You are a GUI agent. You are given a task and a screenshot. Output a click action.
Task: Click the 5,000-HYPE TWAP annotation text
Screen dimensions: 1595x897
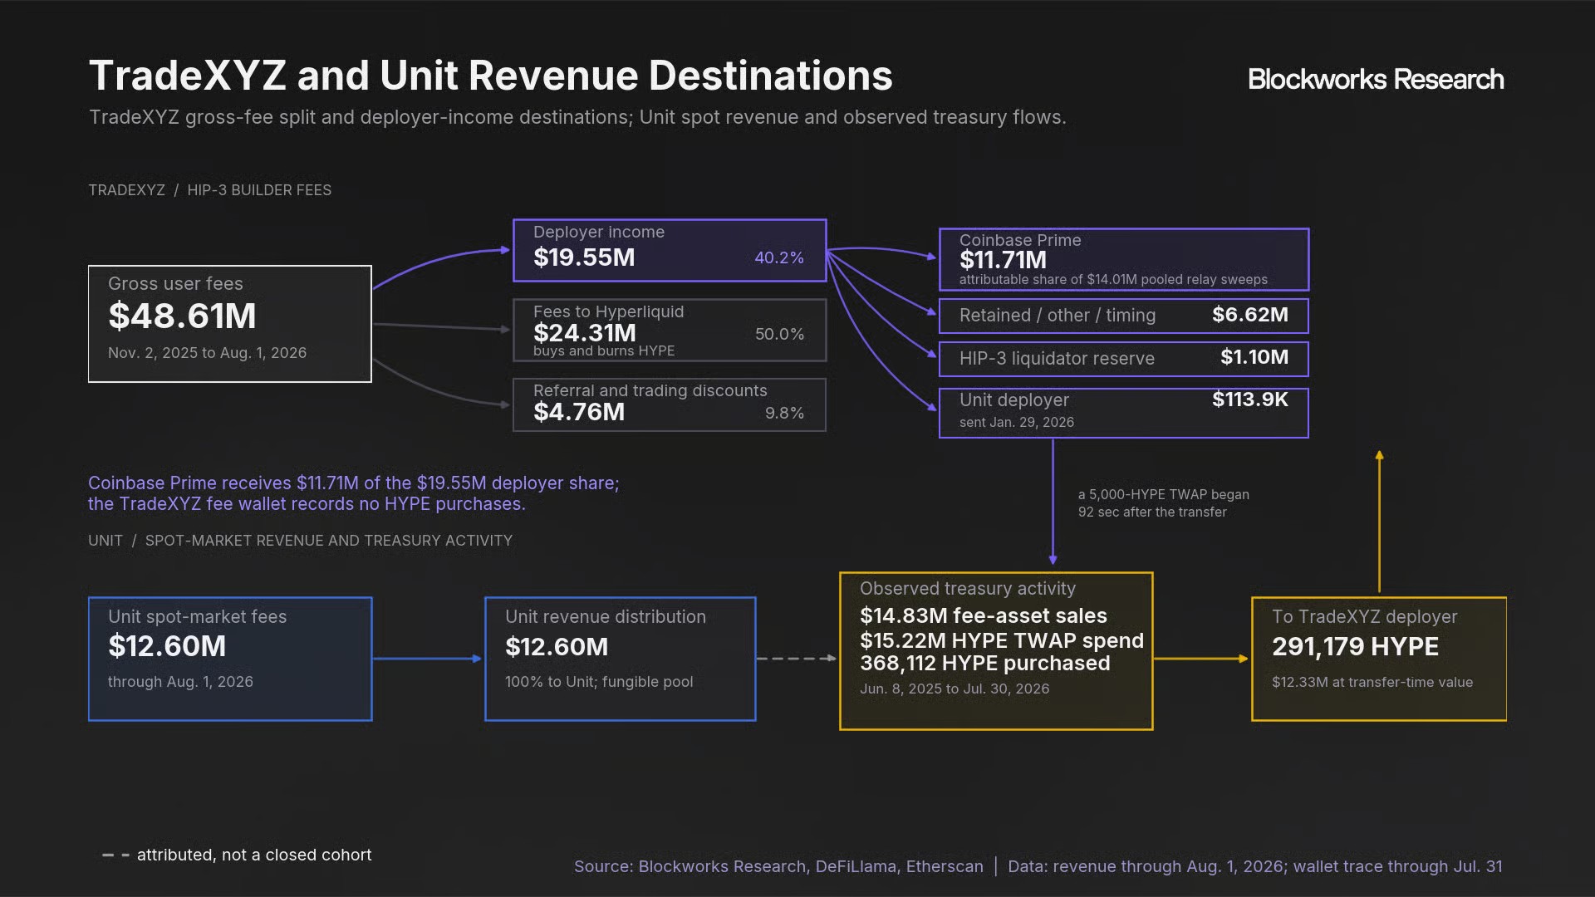1164,503
